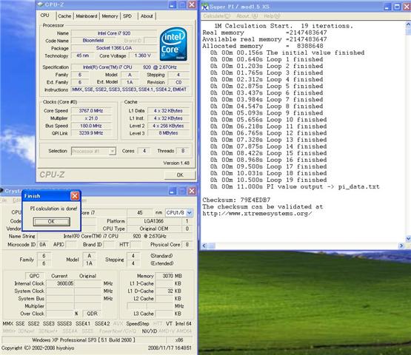Show the About tab in CPU-Z
The height and width of the screenshot is (355, 411).
click(x=147, y=16)
